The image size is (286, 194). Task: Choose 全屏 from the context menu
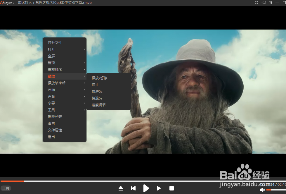(x=64, y=56)
